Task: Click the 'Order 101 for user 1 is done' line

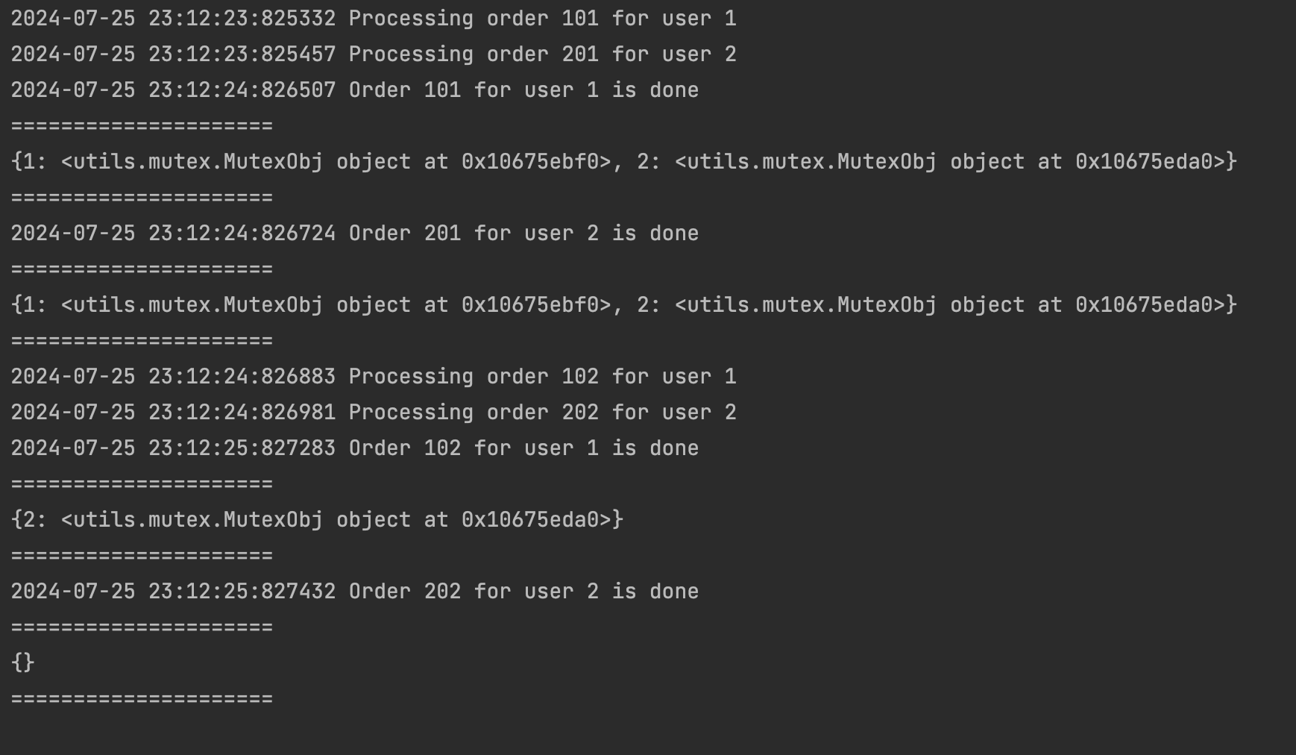Action: point(355,90)
